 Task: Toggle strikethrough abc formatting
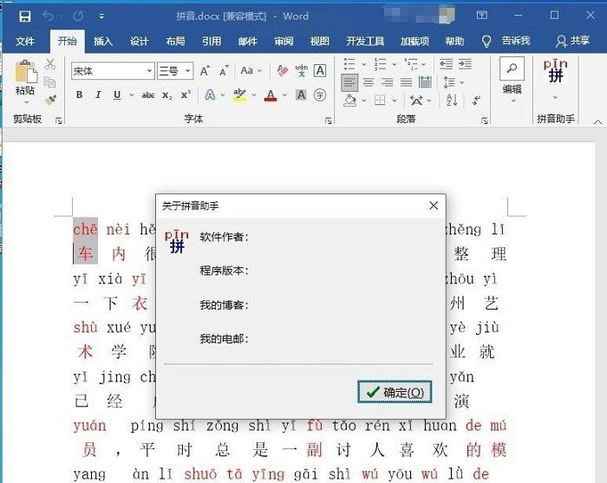(148, 95)
